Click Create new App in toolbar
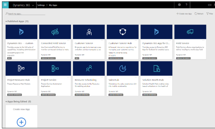 (x=184, y=14)
